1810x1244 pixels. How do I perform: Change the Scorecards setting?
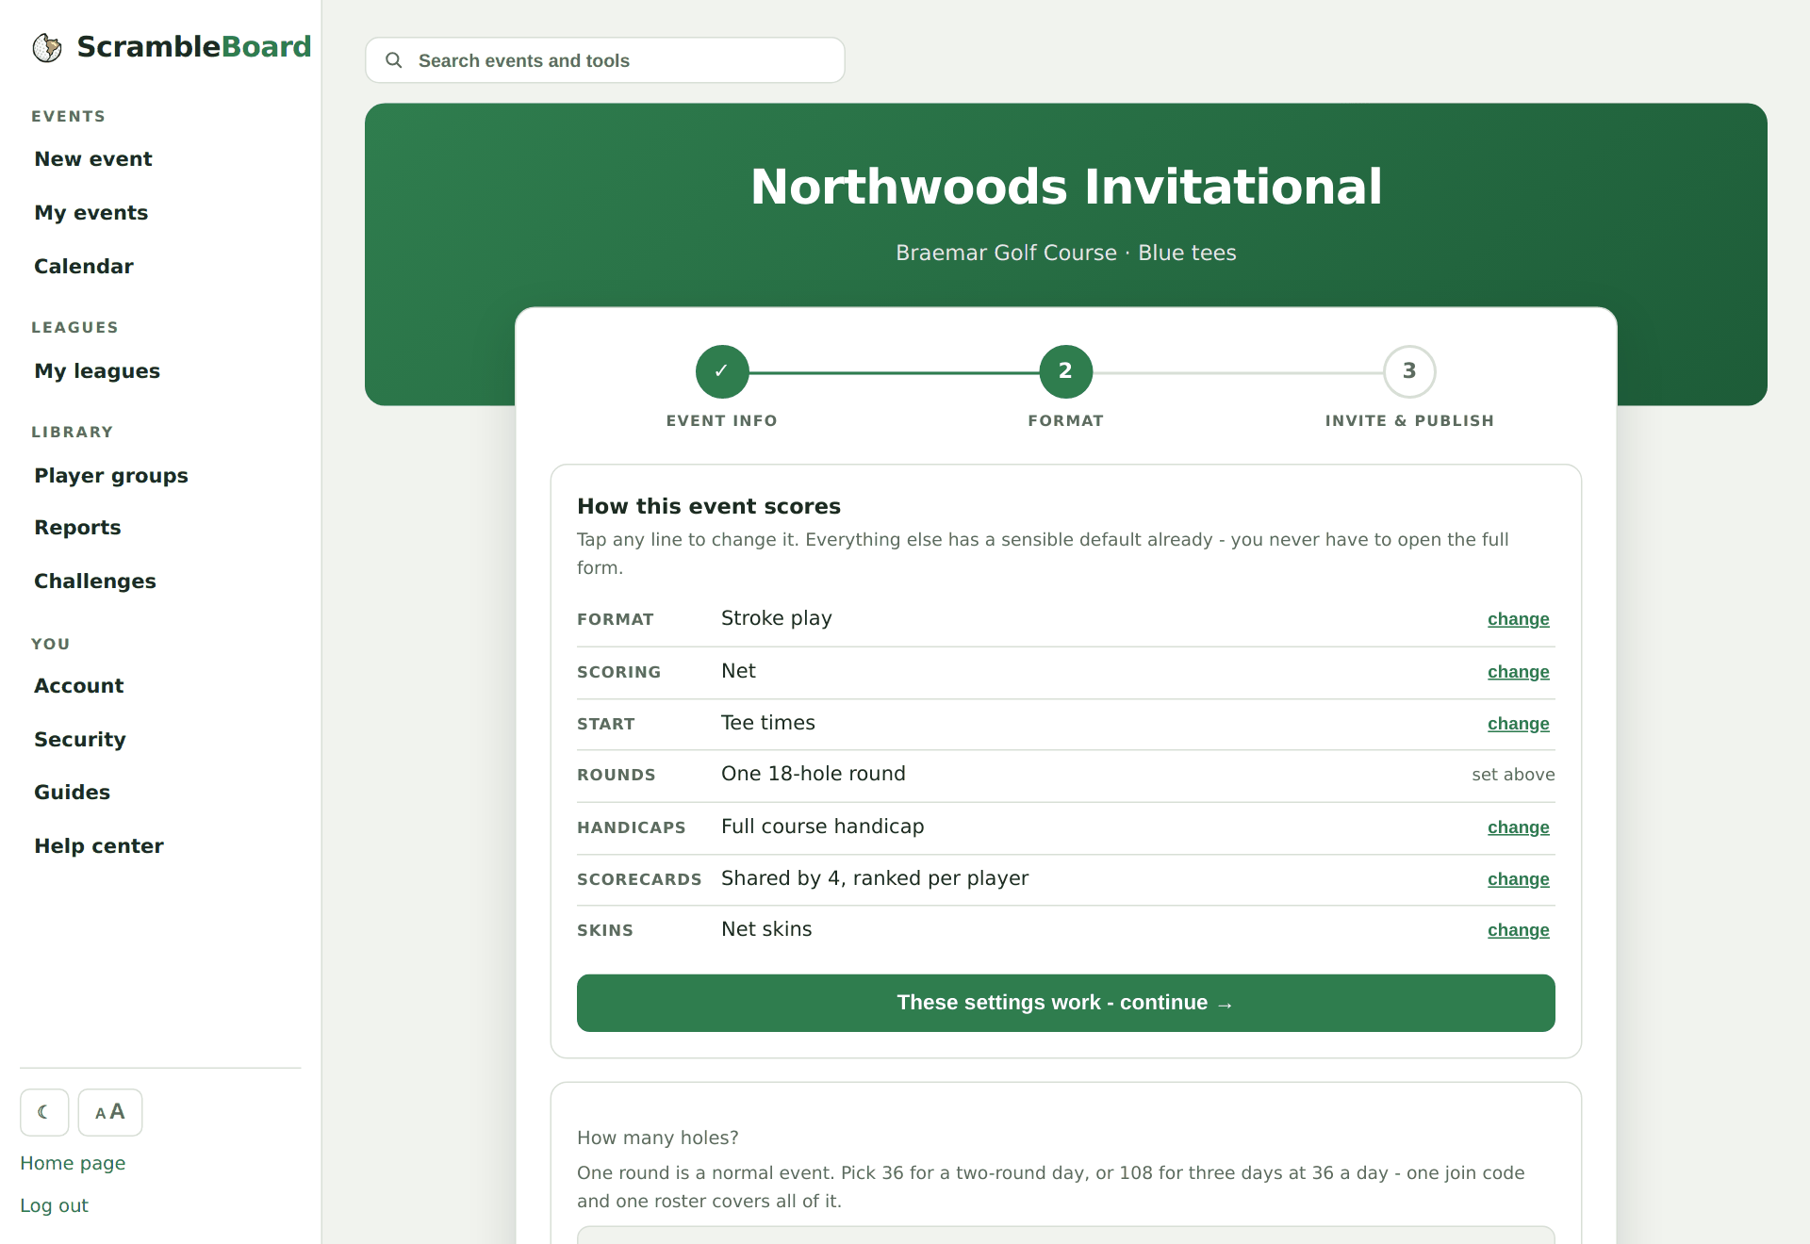pyautogui.click(x=1518, y=879)
